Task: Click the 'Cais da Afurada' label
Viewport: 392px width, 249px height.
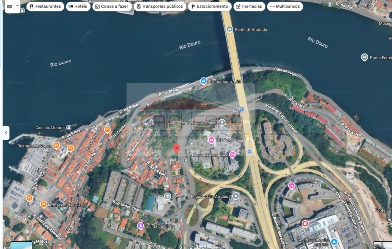Action: pos(50,128)
